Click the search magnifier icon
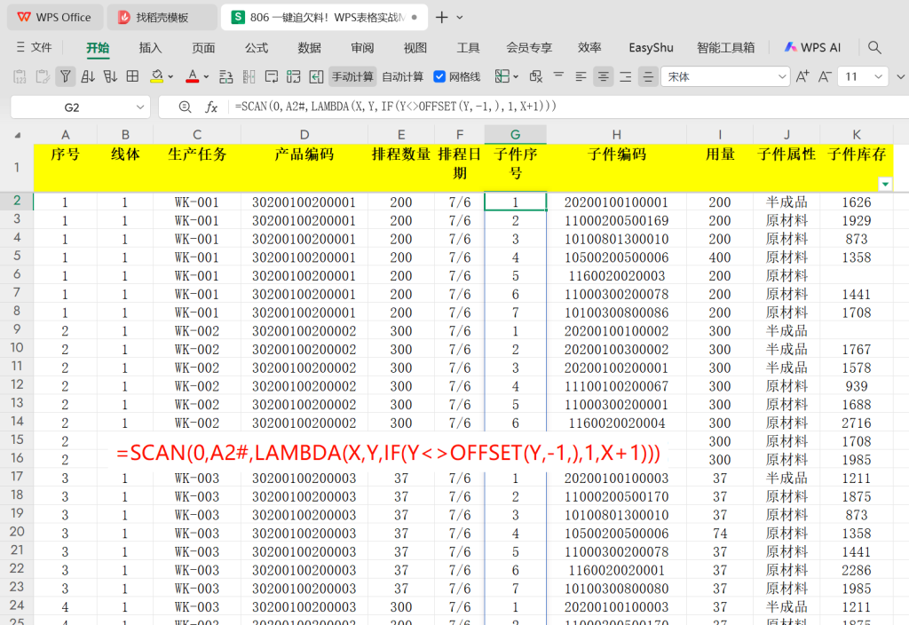 click(874, 48)
